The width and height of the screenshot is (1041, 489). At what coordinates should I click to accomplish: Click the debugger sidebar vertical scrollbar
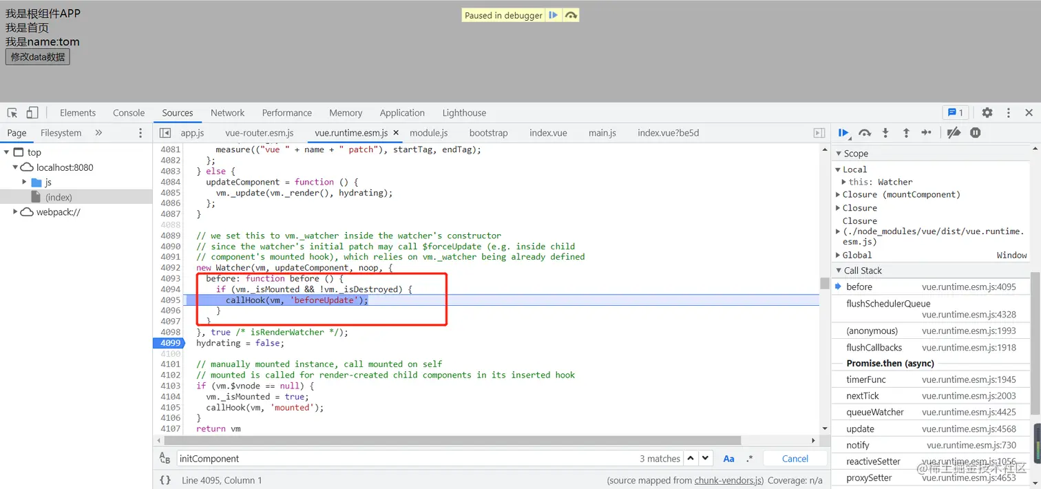(1035, 344)
